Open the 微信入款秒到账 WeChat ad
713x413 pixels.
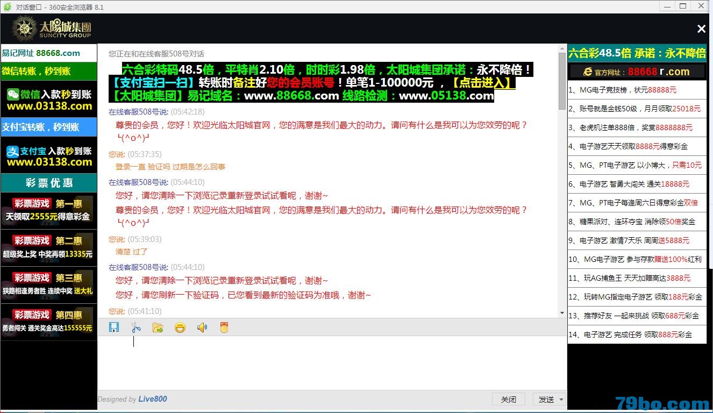tap(48, 99)
